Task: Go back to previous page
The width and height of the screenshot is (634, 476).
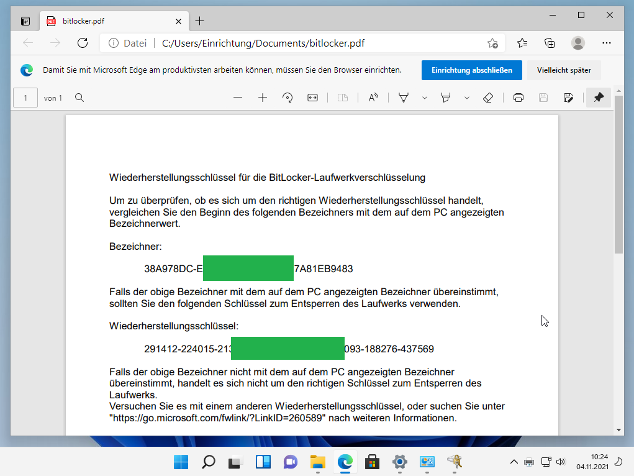Action: click(28, 43)
